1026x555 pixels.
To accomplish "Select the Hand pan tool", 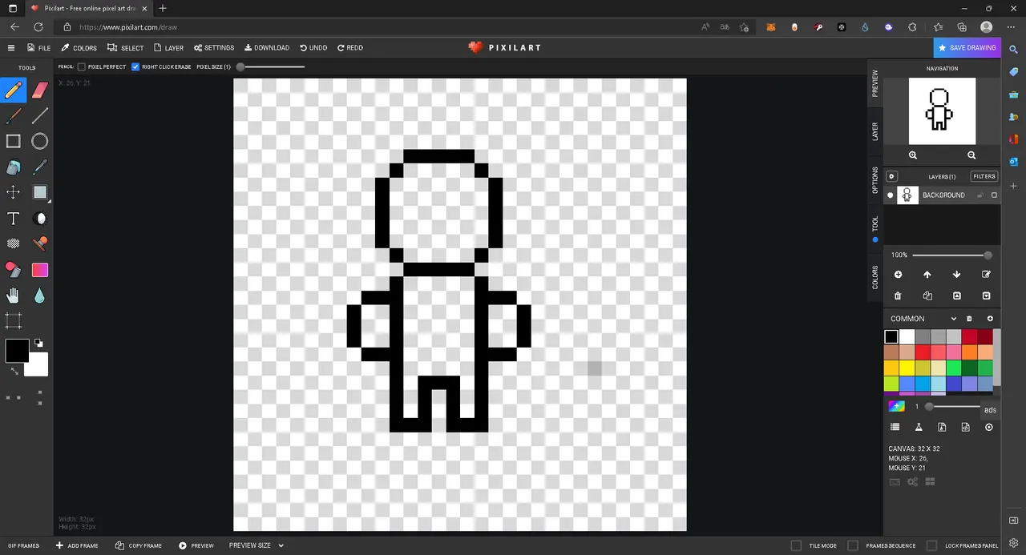I will (14, 296).
